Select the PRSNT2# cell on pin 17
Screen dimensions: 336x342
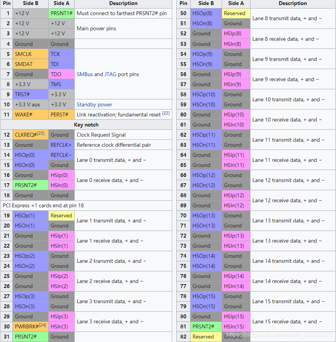coord(31,185)
